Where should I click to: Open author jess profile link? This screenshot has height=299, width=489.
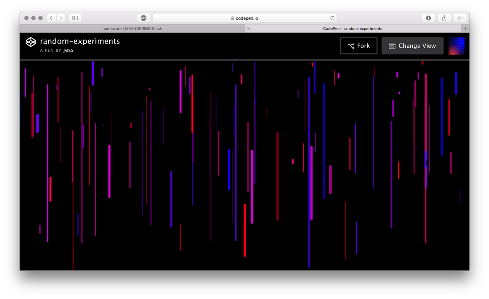tap(68, 51)
